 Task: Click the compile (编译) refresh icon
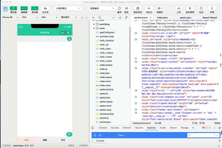[x=119, y=8]
